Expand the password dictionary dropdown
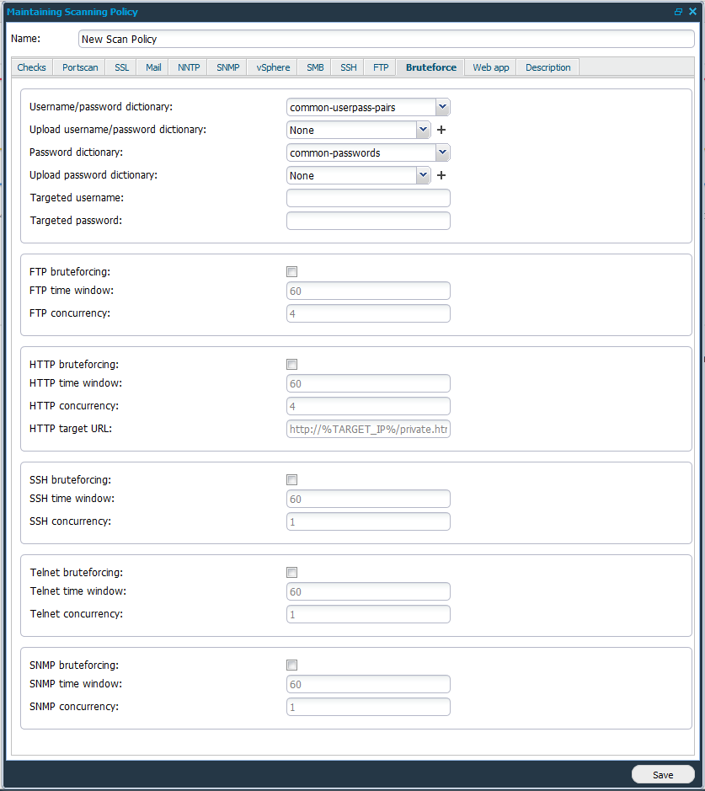The height and width of the screenshot is (791, 705). tap(442, 152)
